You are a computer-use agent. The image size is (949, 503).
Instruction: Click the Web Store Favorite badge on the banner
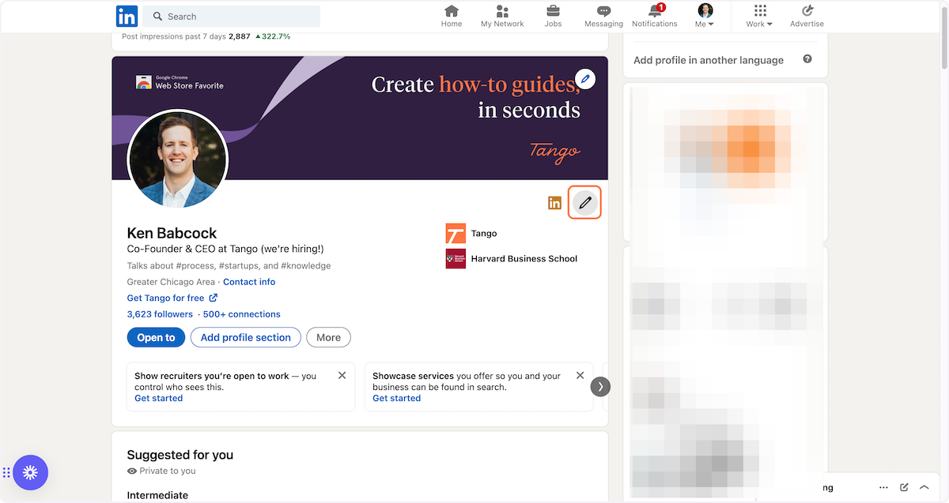click(180, 82)
